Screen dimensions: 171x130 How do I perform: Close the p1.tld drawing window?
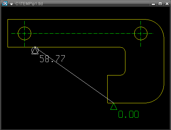point(167,4)
